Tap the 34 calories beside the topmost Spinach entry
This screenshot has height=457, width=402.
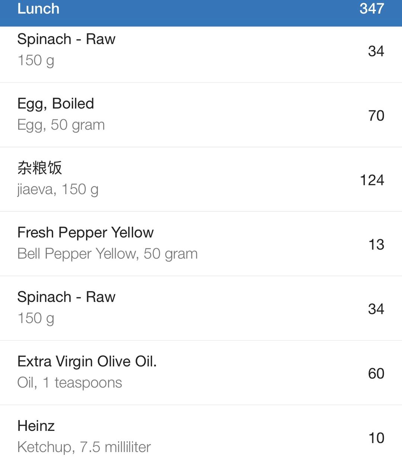tap(376, 51)
